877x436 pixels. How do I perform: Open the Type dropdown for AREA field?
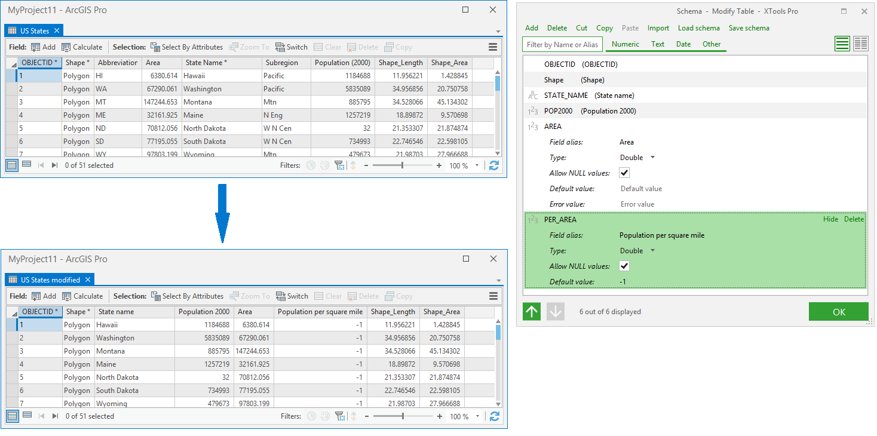coord(652,158)
